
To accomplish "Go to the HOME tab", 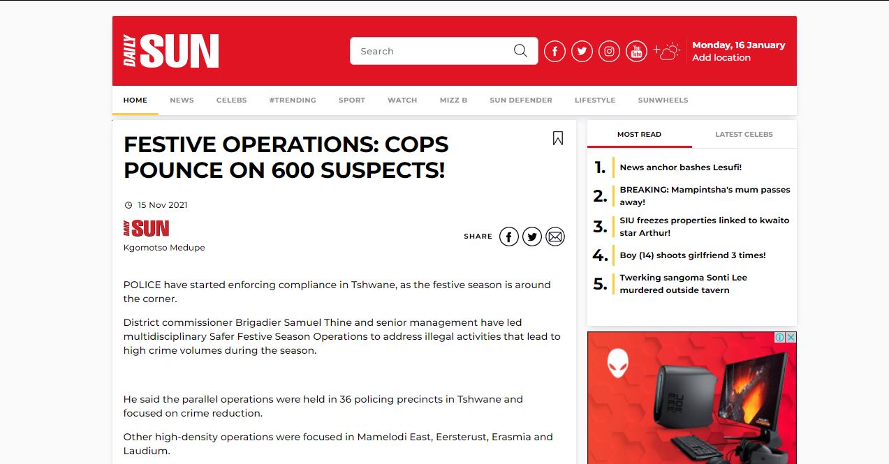I will [135, 100].
